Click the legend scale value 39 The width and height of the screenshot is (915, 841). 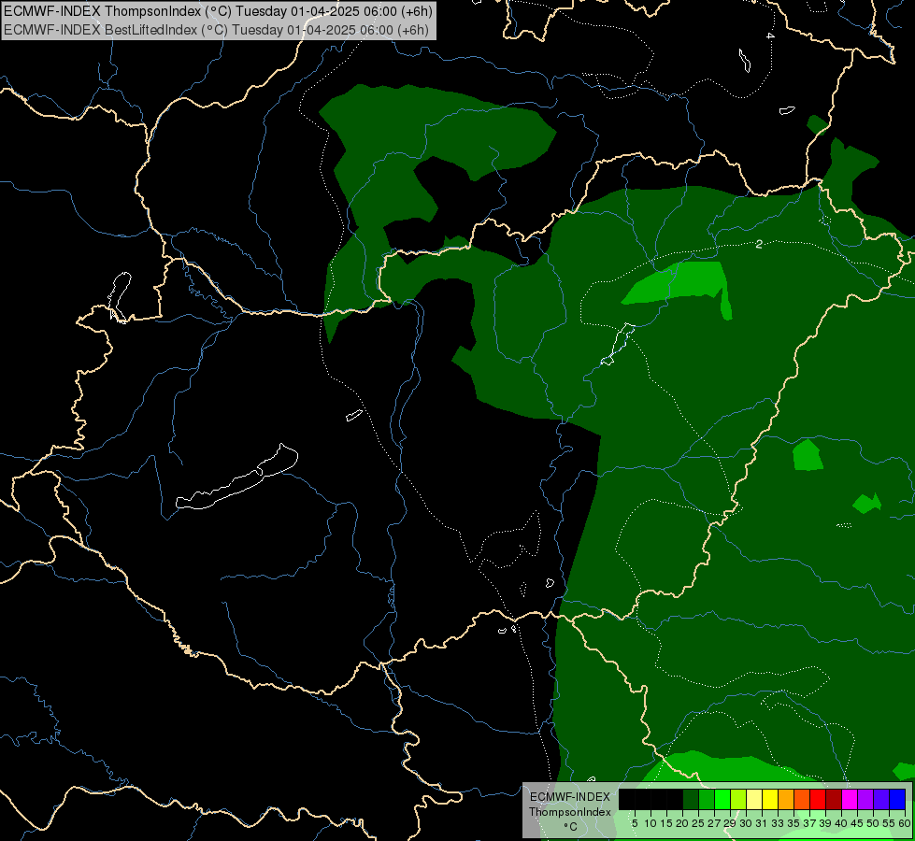(x=825, y=823)
